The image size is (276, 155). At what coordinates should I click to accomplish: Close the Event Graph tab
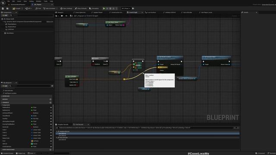coord(142,12)
